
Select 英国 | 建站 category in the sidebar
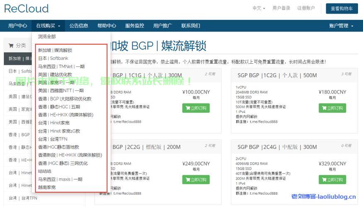(x=18, y=96)
